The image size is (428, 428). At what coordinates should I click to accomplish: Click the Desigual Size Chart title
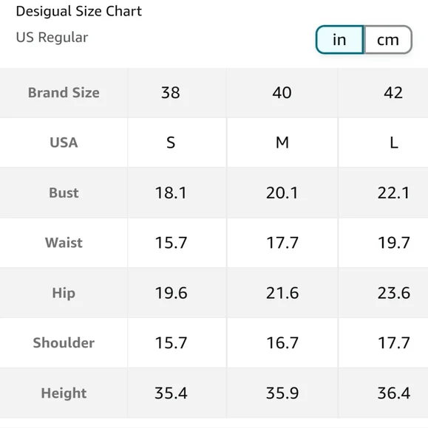[x=79, y=12]
